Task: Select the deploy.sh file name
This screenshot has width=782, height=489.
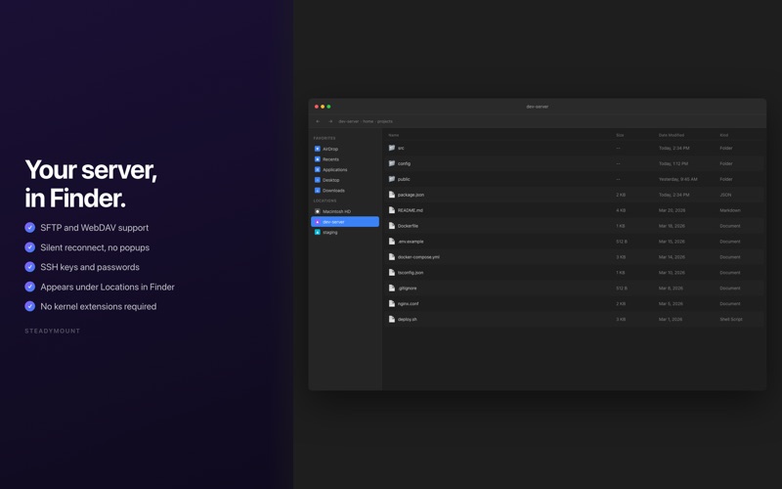Action: tap(408, 320)
